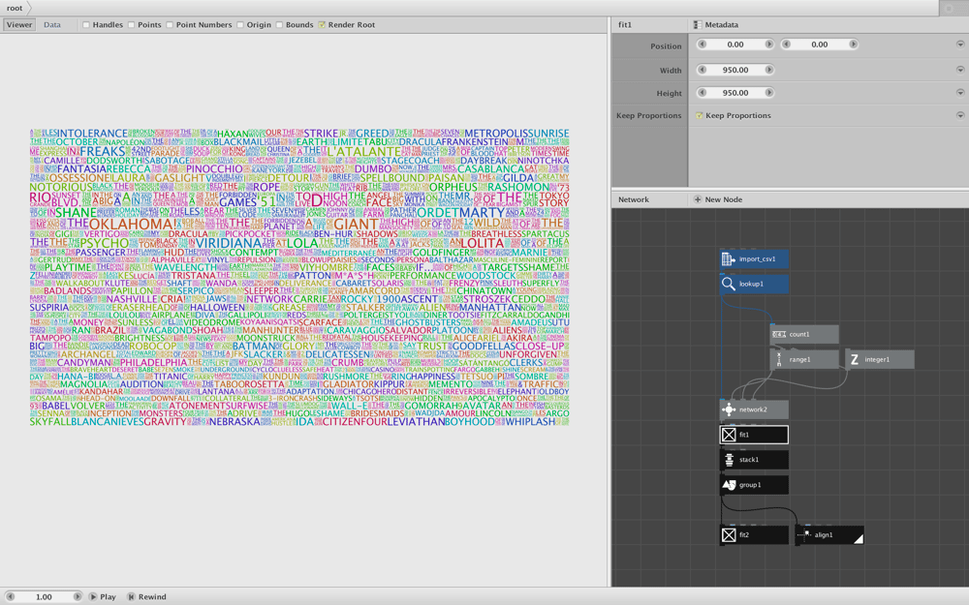Image resolution: width=969 pixels, height=605 pixels.
Task: Click the VIRIDIANA word in the viewer
Action: [229, 243]
